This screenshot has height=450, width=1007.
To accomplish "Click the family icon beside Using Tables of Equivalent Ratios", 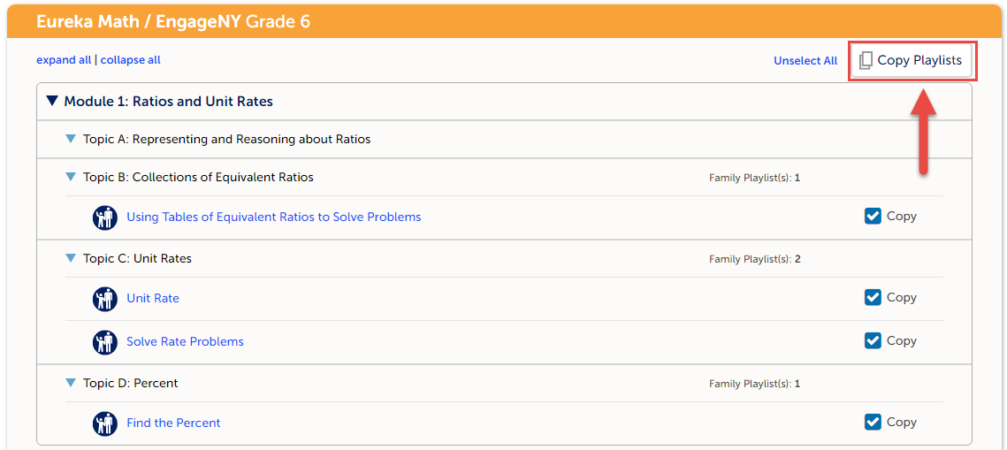I will pyautogui.click(x=104, y=217).
